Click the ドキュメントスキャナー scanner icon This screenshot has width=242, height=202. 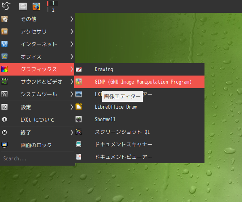click(79, 144)
